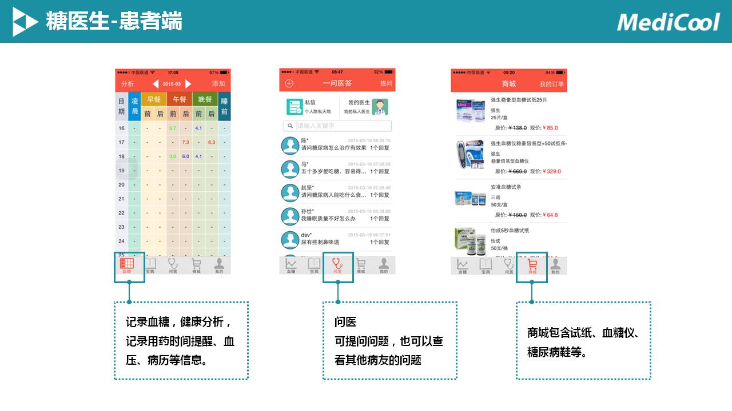The image size is (732, 411).
Task: Click next month arrow right of 2015-03
Action: [188, 84]
